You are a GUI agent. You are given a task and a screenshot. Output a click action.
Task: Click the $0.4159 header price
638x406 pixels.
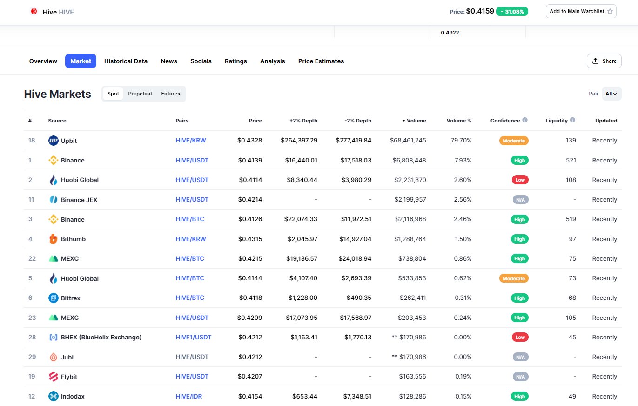pyautogui.click(x=480, y=11)
